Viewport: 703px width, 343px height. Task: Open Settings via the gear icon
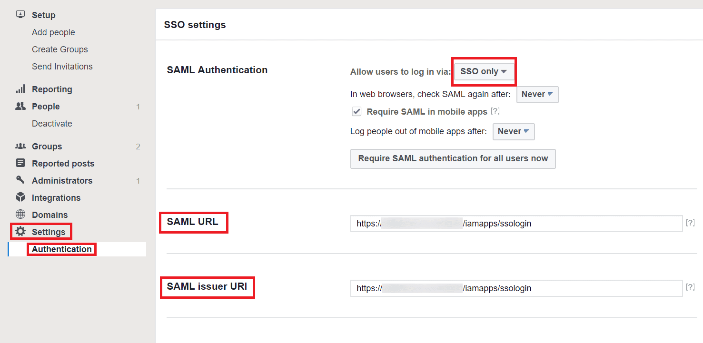tap(20, 232)
